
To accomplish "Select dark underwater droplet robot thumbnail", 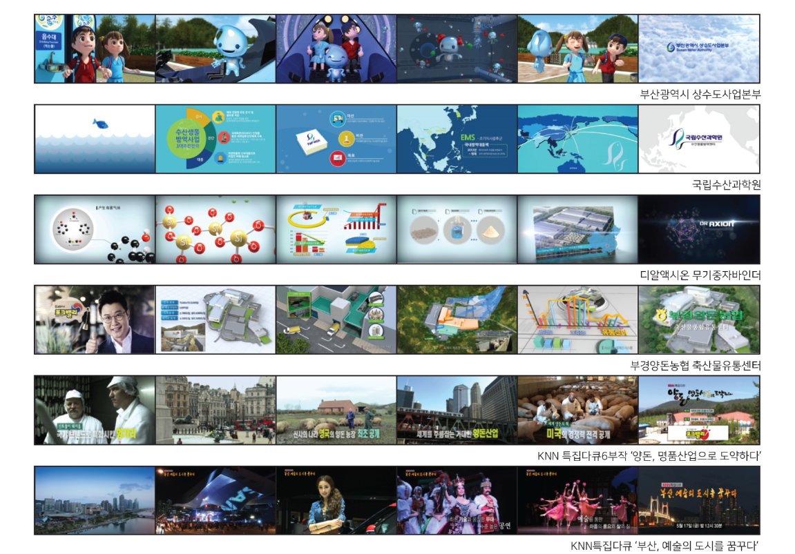I will (x=457, y=48).
